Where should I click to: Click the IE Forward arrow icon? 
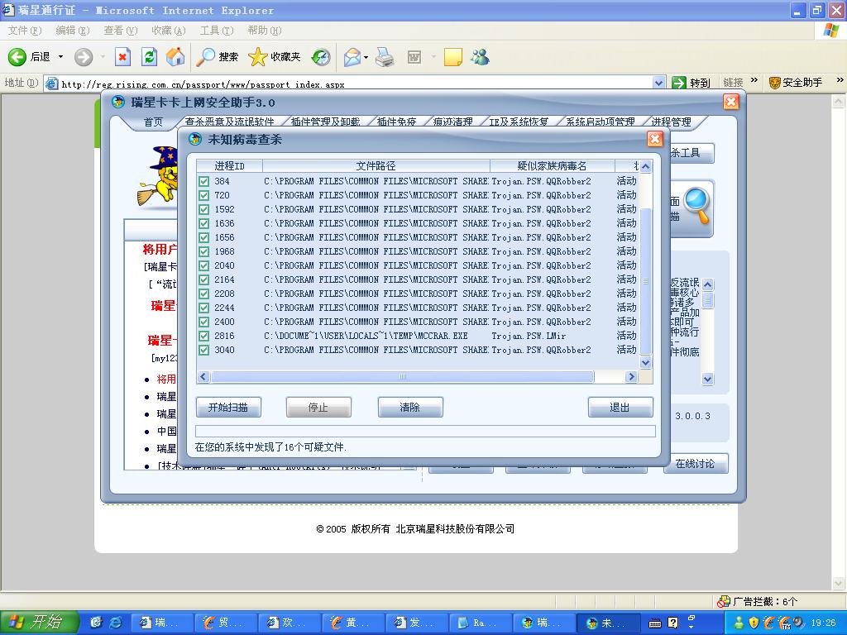tap(84, 57)
